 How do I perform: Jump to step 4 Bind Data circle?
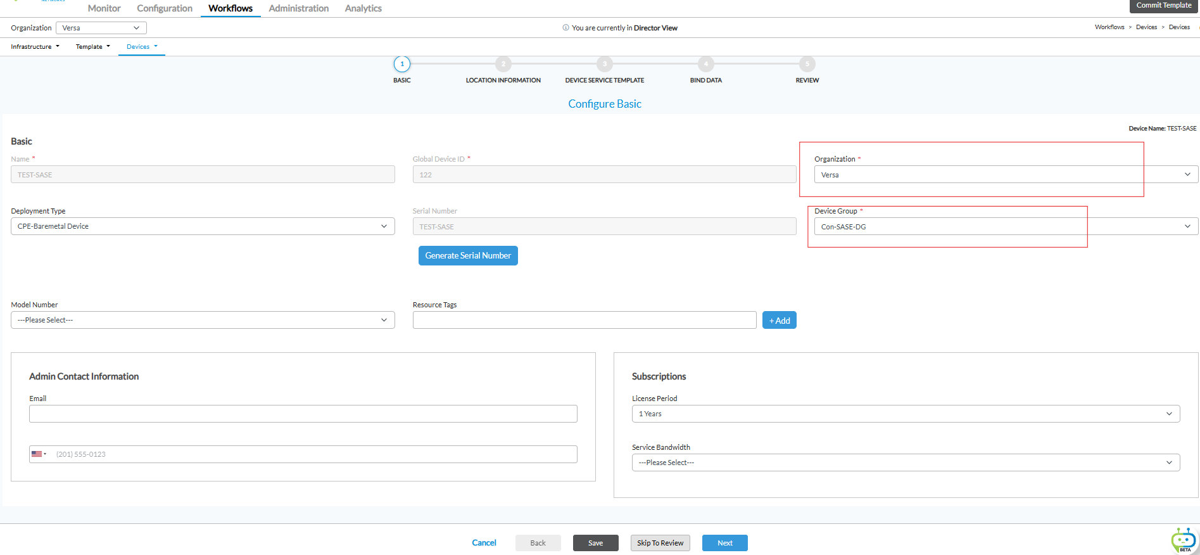tap(705, 64)
